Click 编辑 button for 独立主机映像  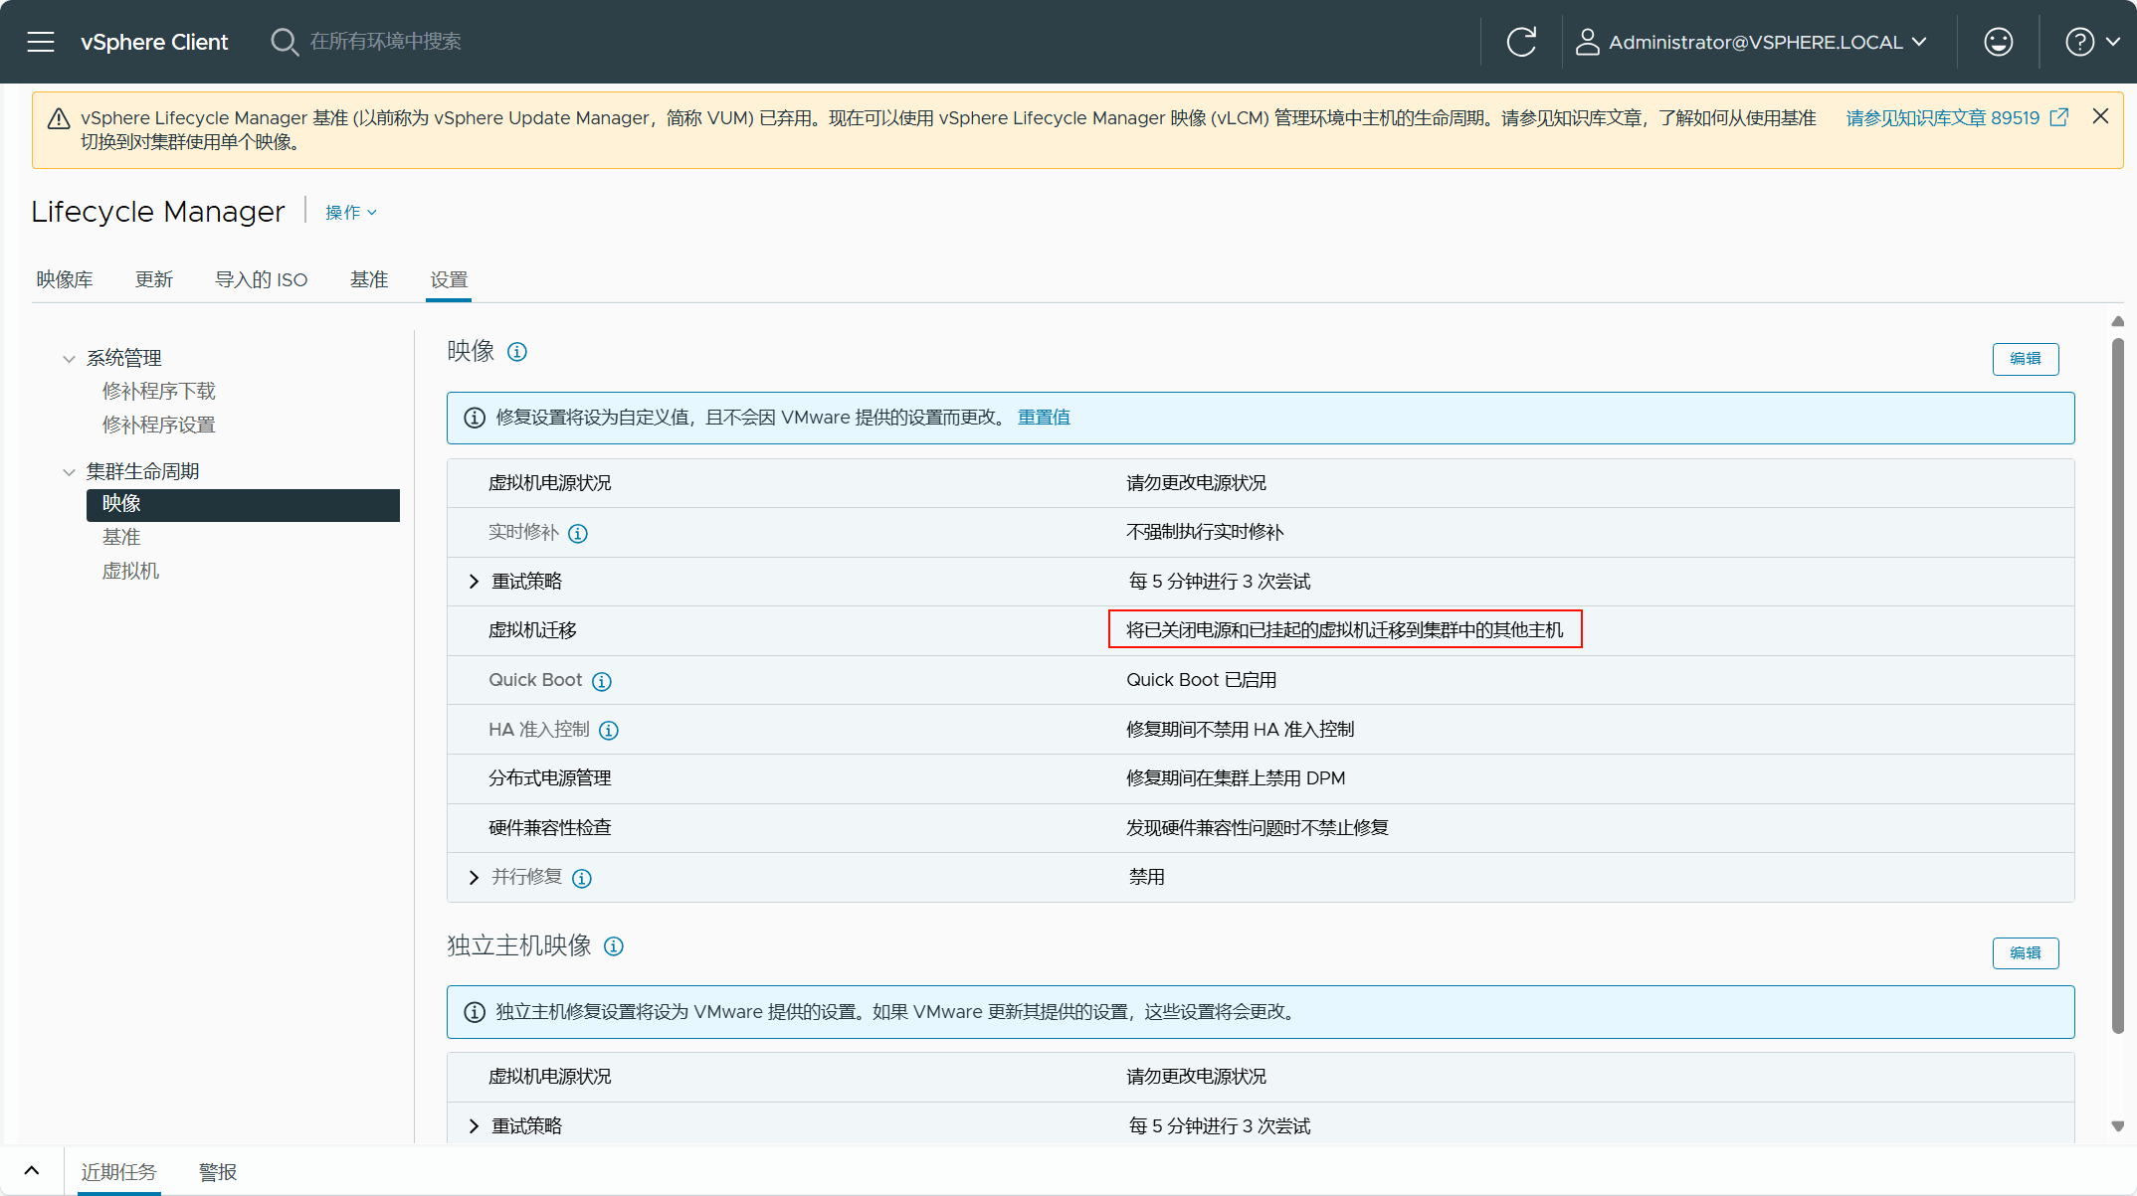[2025, 952]
